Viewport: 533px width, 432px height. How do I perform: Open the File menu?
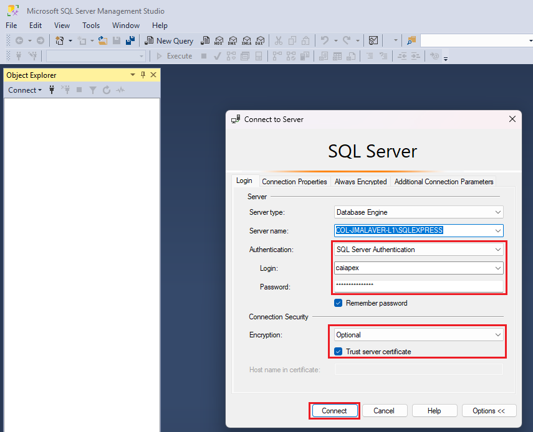tap(11, 26)
